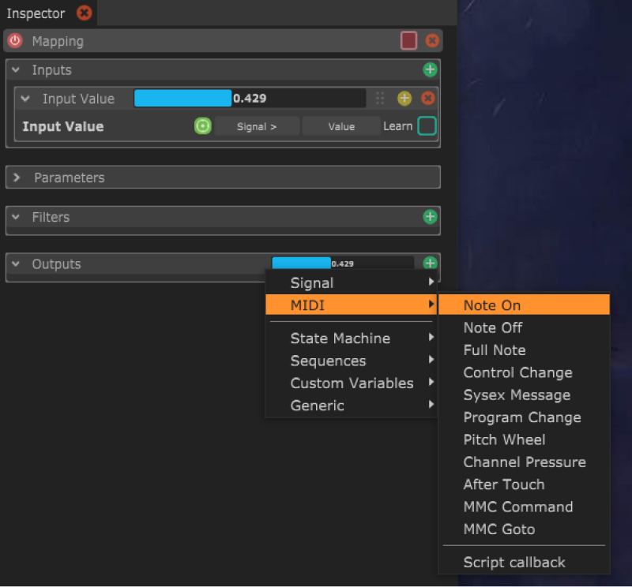This screenshot has height=587, width=632.
Task: Click the yellow plus icon on Input Value row
Action: 404,99
